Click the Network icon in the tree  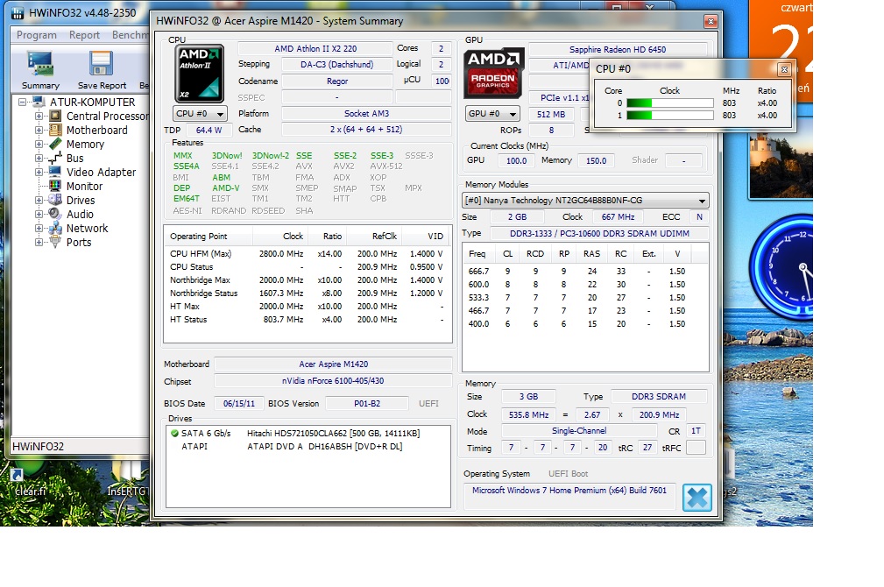[x=55, y=229]
